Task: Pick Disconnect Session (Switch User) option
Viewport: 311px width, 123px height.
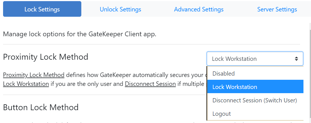Action: 255,100
